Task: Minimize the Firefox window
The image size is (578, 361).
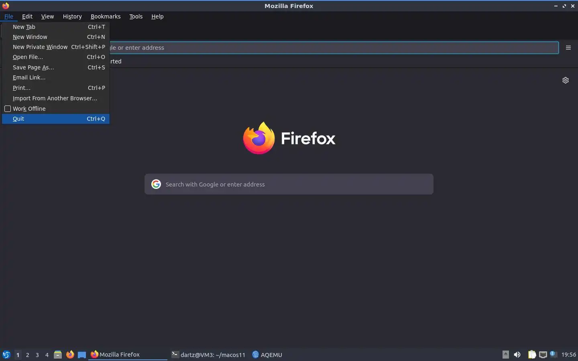Action: 556,6
